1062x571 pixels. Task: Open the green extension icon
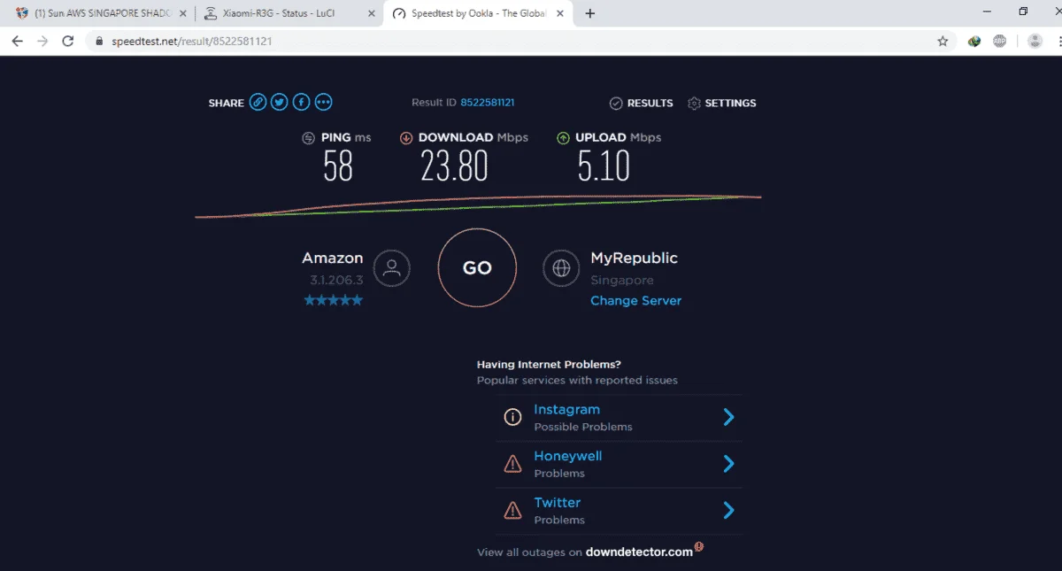(974, 41)
